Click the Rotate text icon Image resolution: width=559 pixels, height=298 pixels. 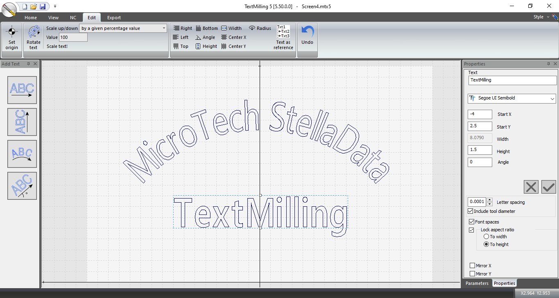coord(34,33)
